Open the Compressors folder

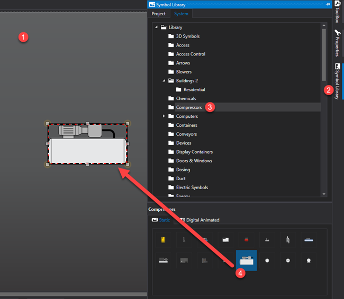pyautogui.click(x=189, y=107)
